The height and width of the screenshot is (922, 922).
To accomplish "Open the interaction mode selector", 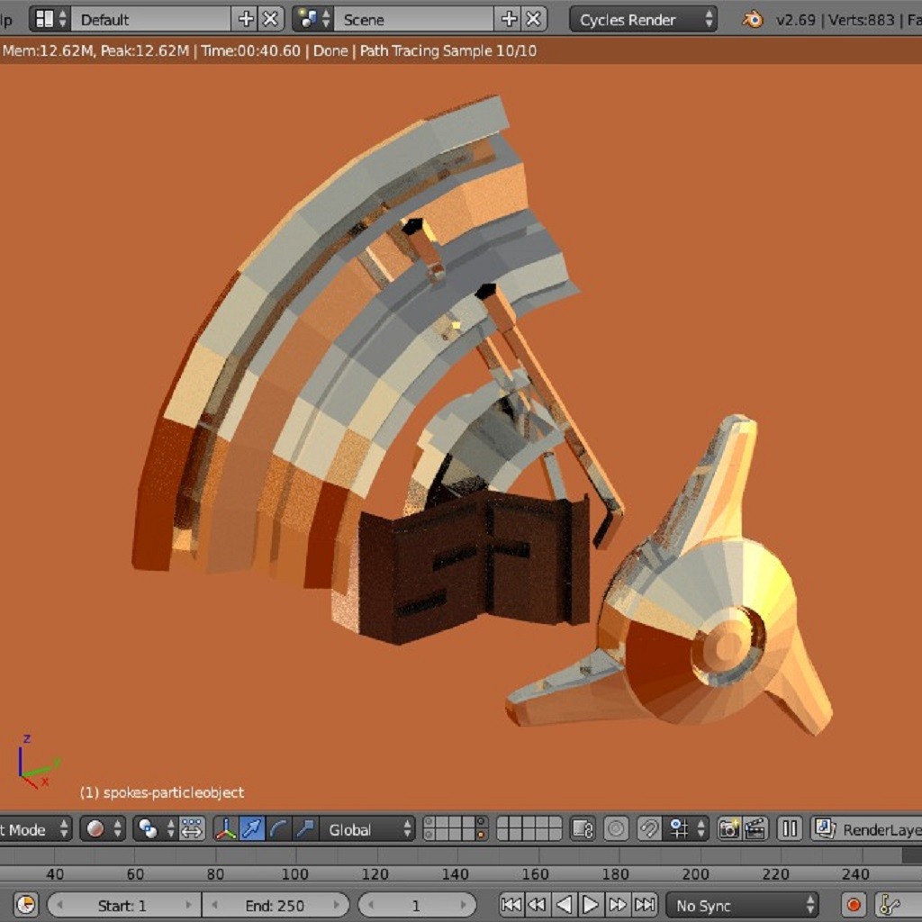I will [32, 830].
